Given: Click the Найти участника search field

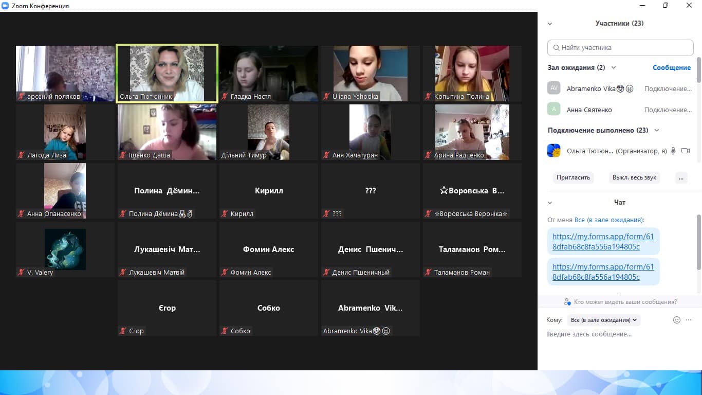Looking at the screenshot, I should click(x=620, y=48).
